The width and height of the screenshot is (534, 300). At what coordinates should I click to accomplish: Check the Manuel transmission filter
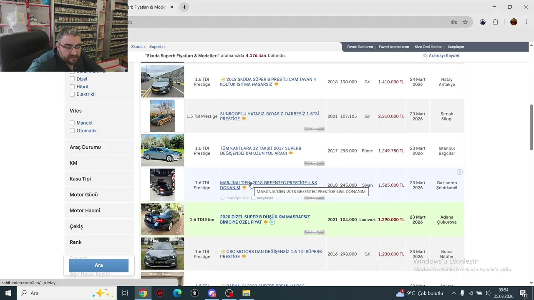(72, 123)
